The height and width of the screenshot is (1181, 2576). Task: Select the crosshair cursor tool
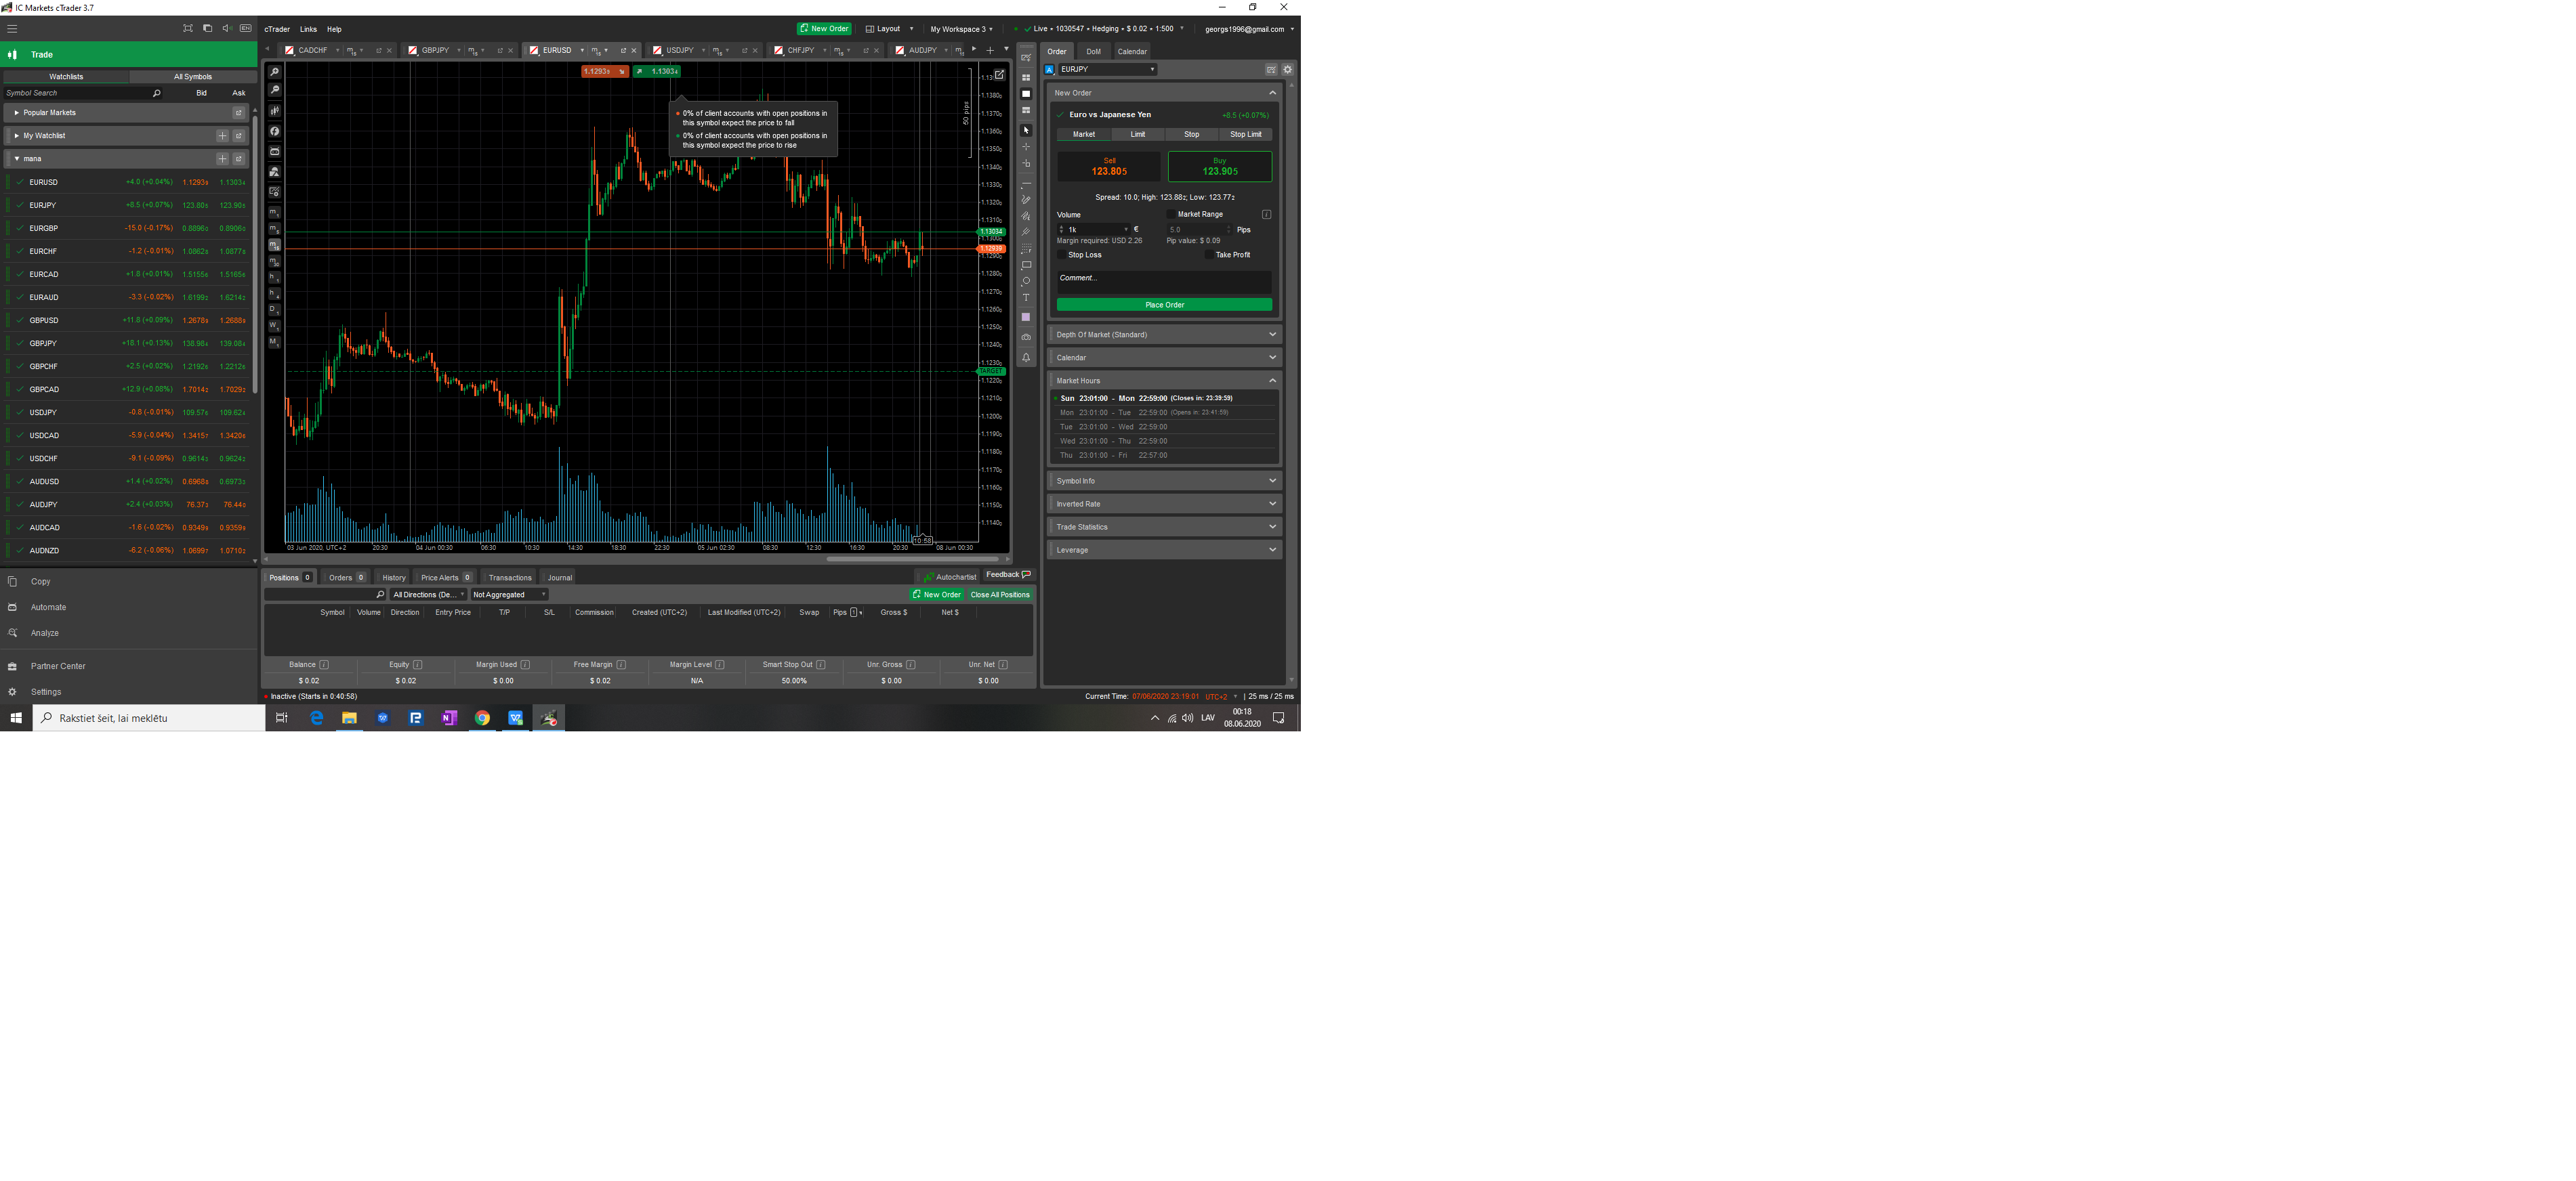pyautogui.click(x=1025, y=147)
